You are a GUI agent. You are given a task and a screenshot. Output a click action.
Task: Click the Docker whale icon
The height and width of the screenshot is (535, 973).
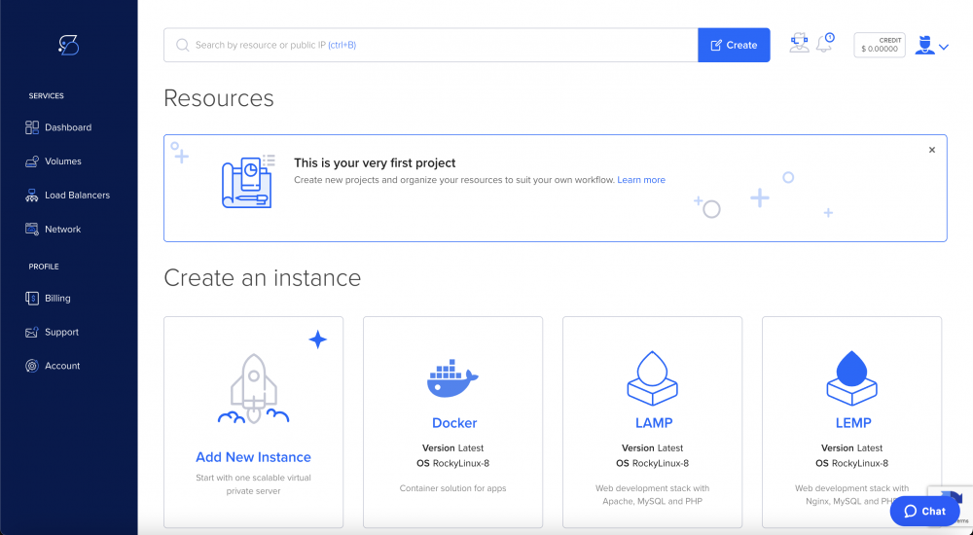(x=452, y=378)
